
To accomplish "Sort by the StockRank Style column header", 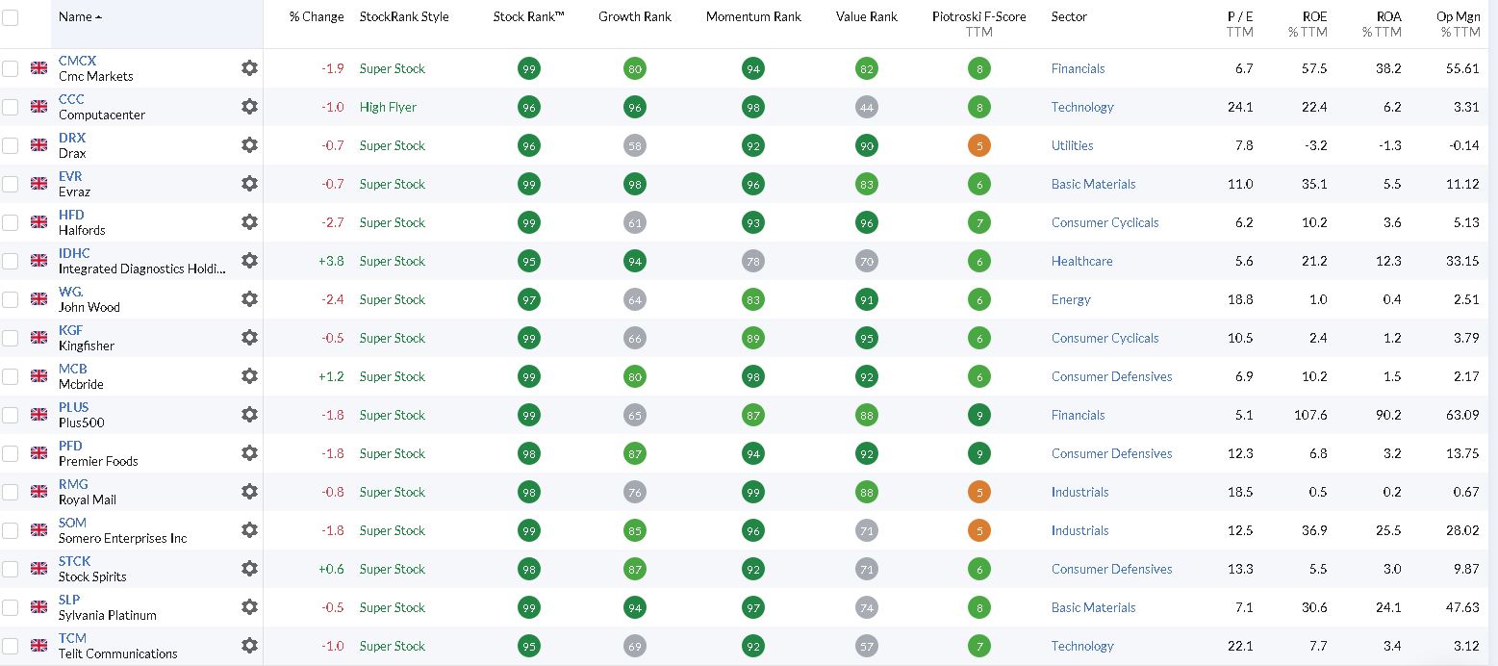I will tap(404, 16).
